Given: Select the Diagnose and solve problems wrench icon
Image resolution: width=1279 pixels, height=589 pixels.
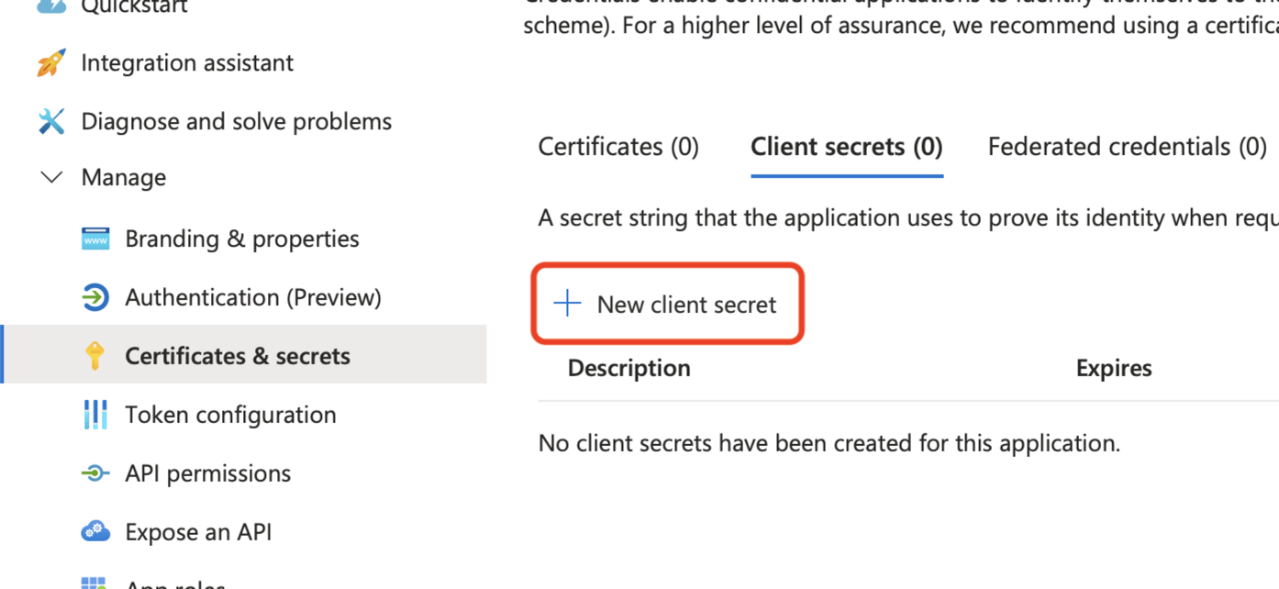Looking at the screenshot, I should (50, 120).
